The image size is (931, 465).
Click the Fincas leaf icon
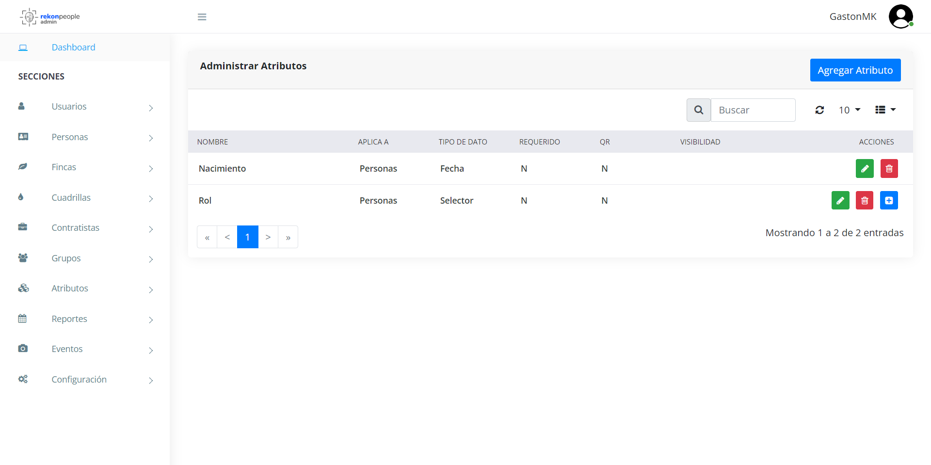pos(22,167)
